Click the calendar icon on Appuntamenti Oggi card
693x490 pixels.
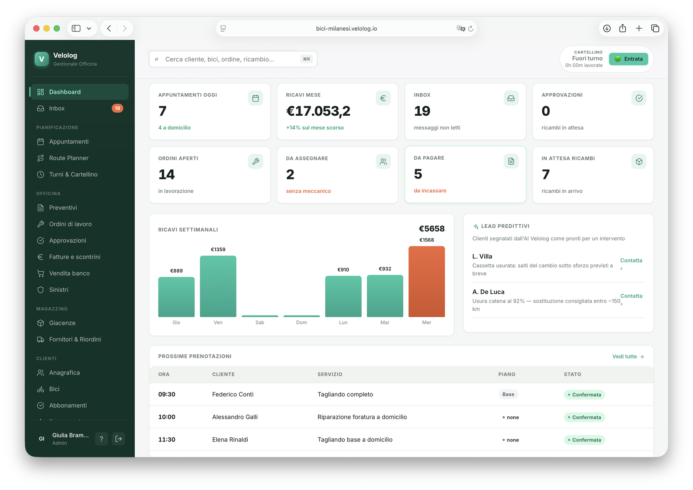coord(256,98)
